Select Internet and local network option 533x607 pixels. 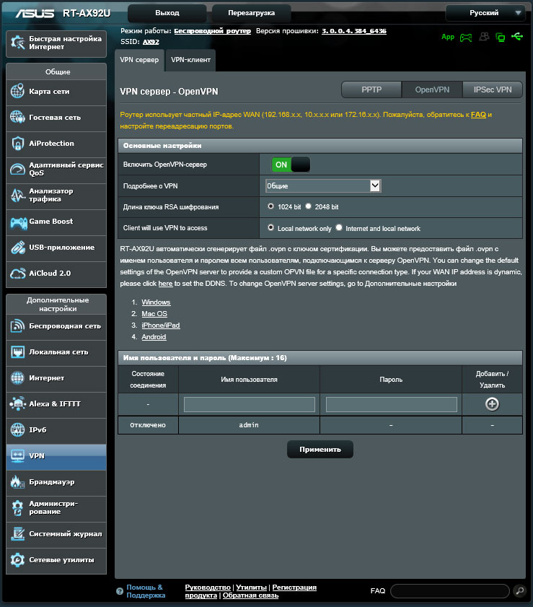339,227
